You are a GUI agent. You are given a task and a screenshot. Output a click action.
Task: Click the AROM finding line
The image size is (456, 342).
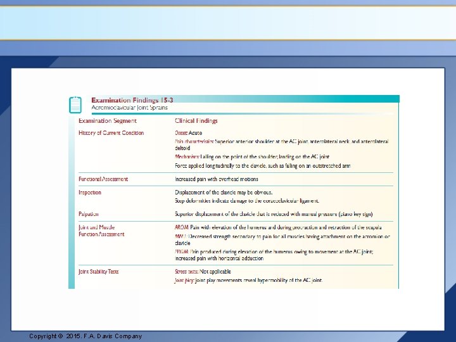click(x=278, y=227)
